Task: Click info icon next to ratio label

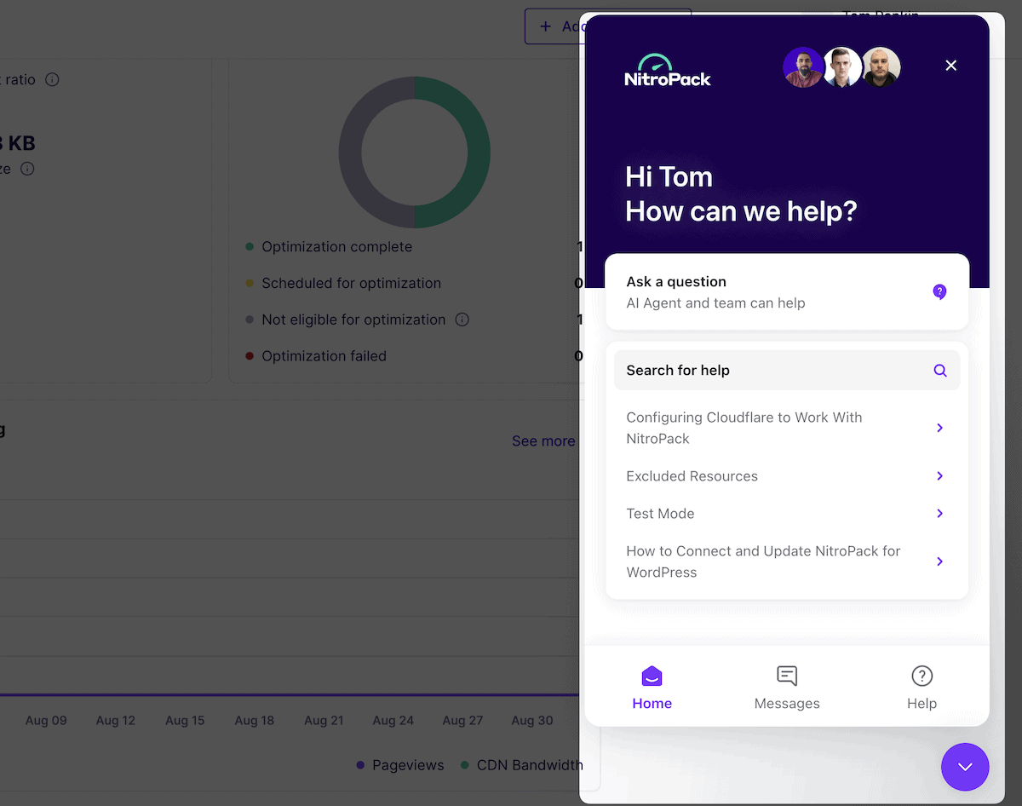Action: coord(52,79)
